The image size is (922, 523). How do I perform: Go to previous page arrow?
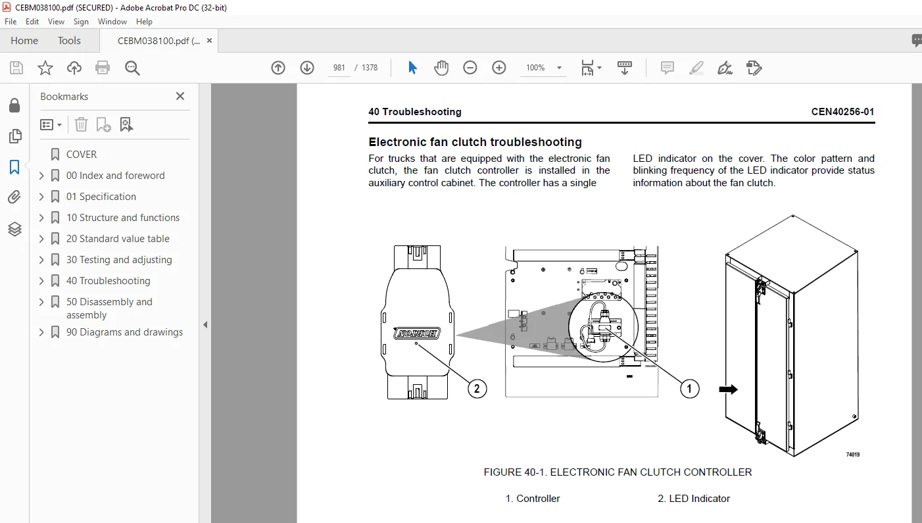tap(278, 68)
